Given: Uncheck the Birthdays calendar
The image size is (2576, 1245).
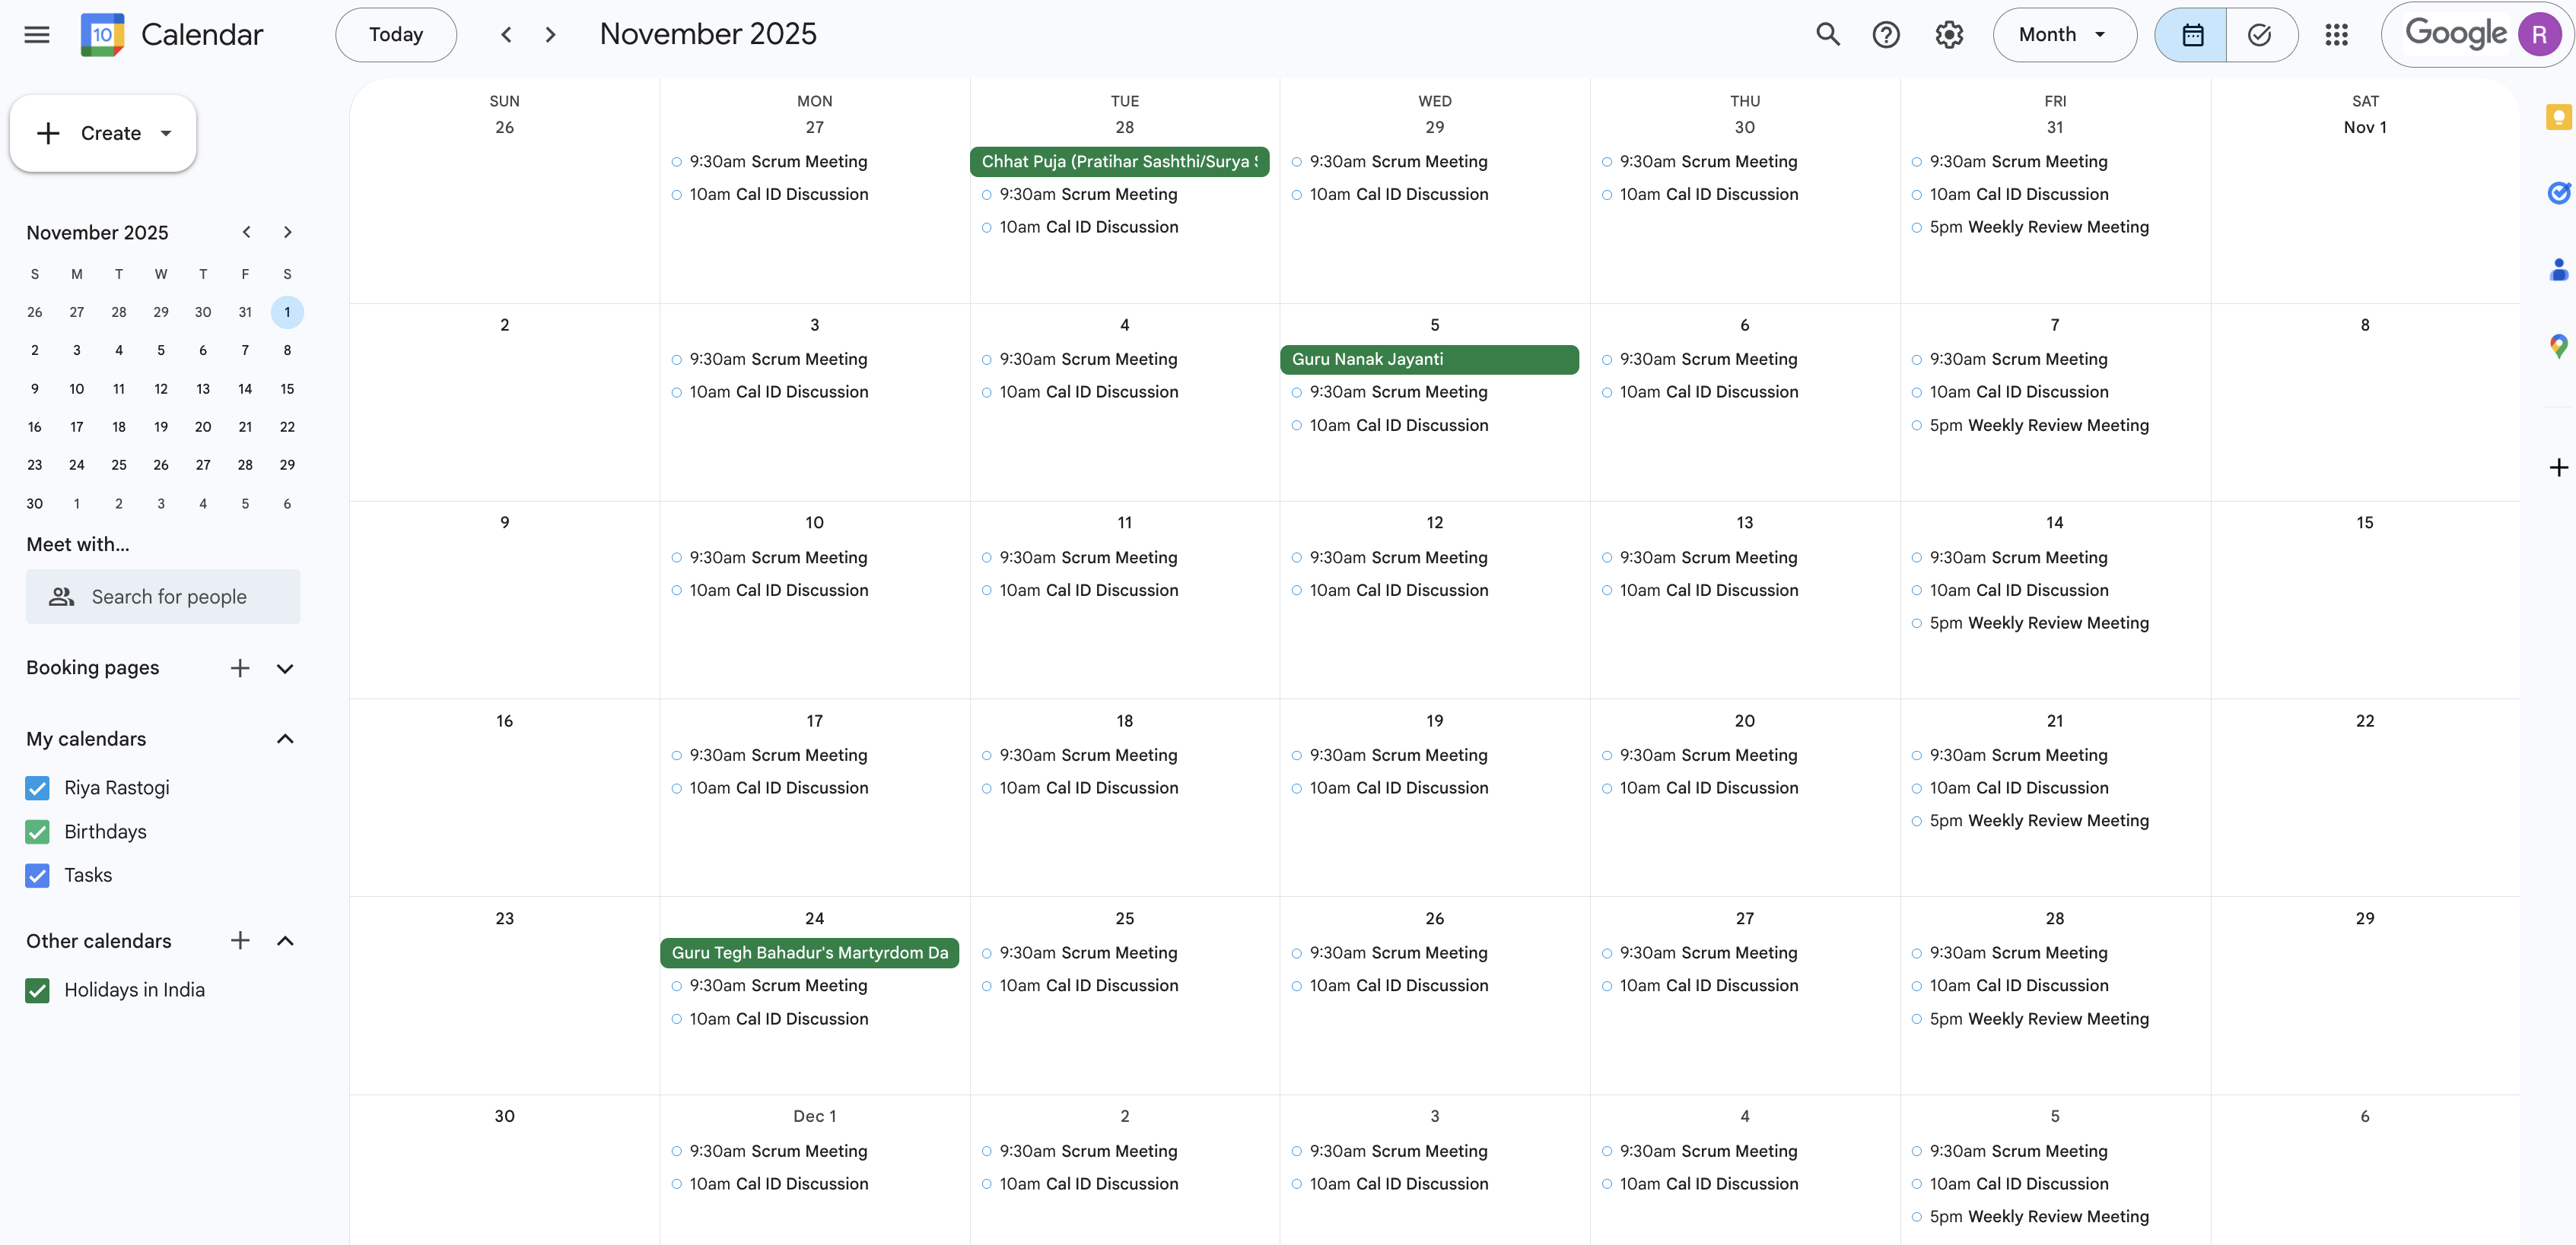Looking at the screenshot, I should click(37, 832).
